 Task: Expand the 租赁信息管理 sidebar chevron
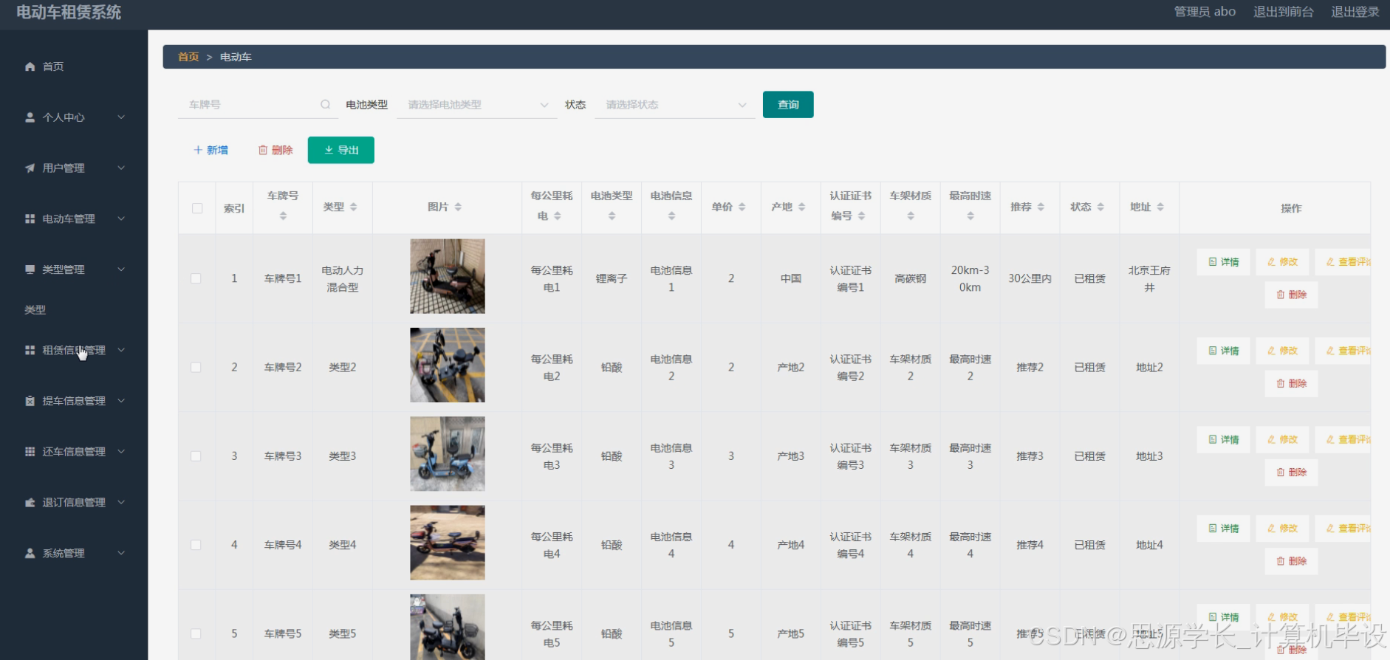point(121,350)
